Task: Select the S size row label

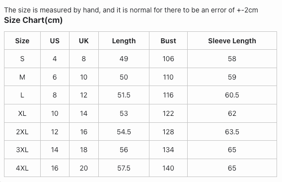Action: [x=22, y=59]
